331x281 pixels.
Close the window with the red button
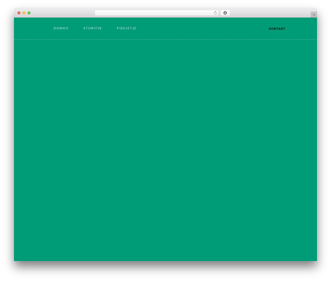coord(19,13)
